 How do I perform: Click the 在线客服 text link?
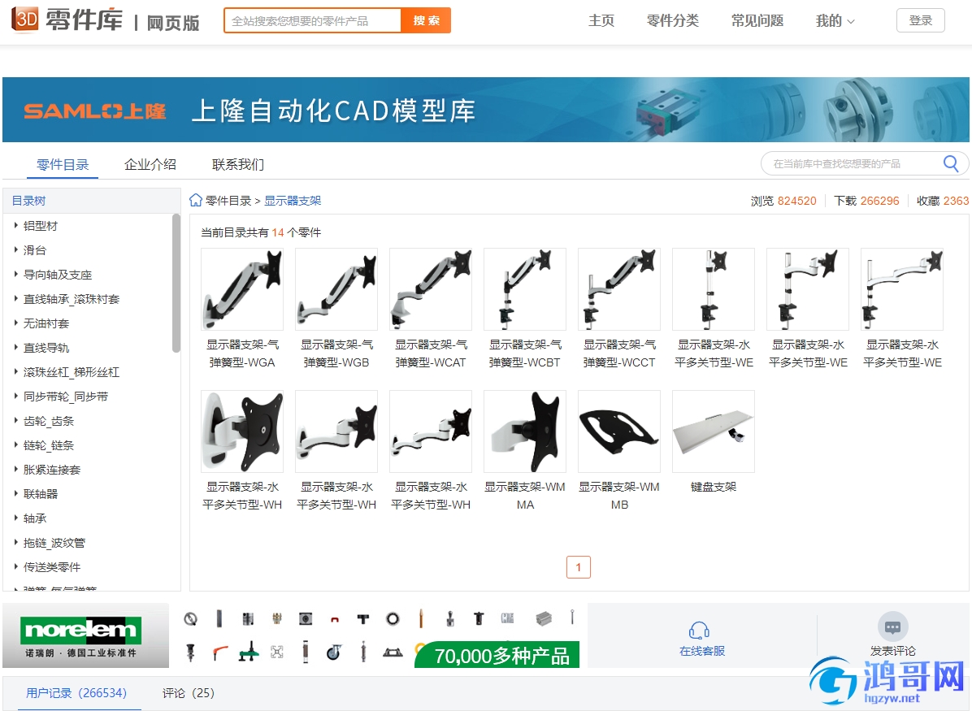pos(701,651)
